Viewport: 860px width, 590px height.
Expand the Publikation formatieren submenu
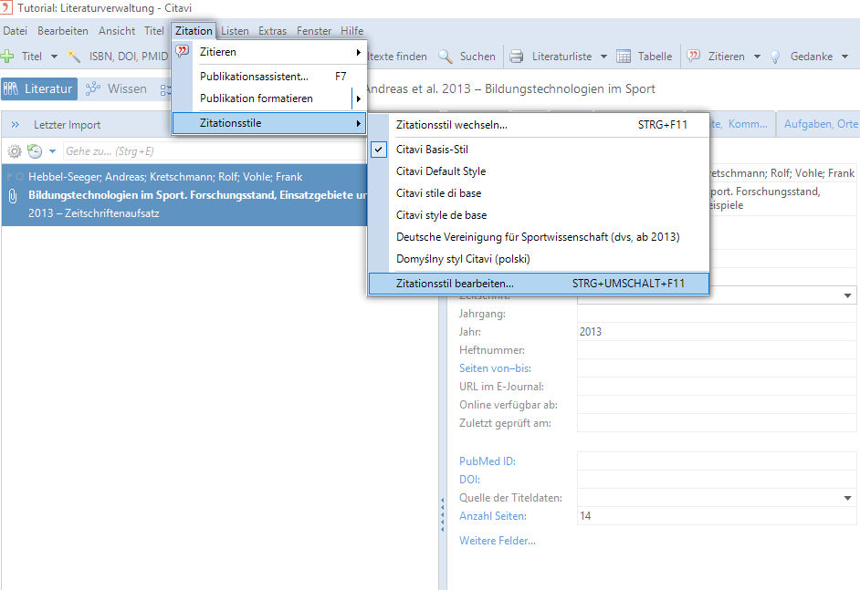pyautogui.click(x=358, y=98)
